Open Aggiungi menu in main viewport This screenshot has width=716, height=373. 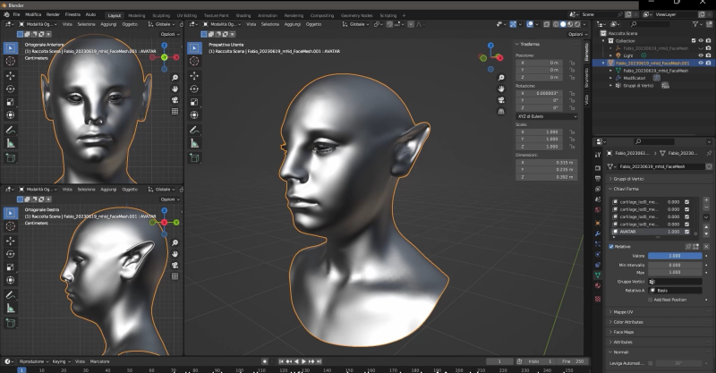[x=293, y=24]
